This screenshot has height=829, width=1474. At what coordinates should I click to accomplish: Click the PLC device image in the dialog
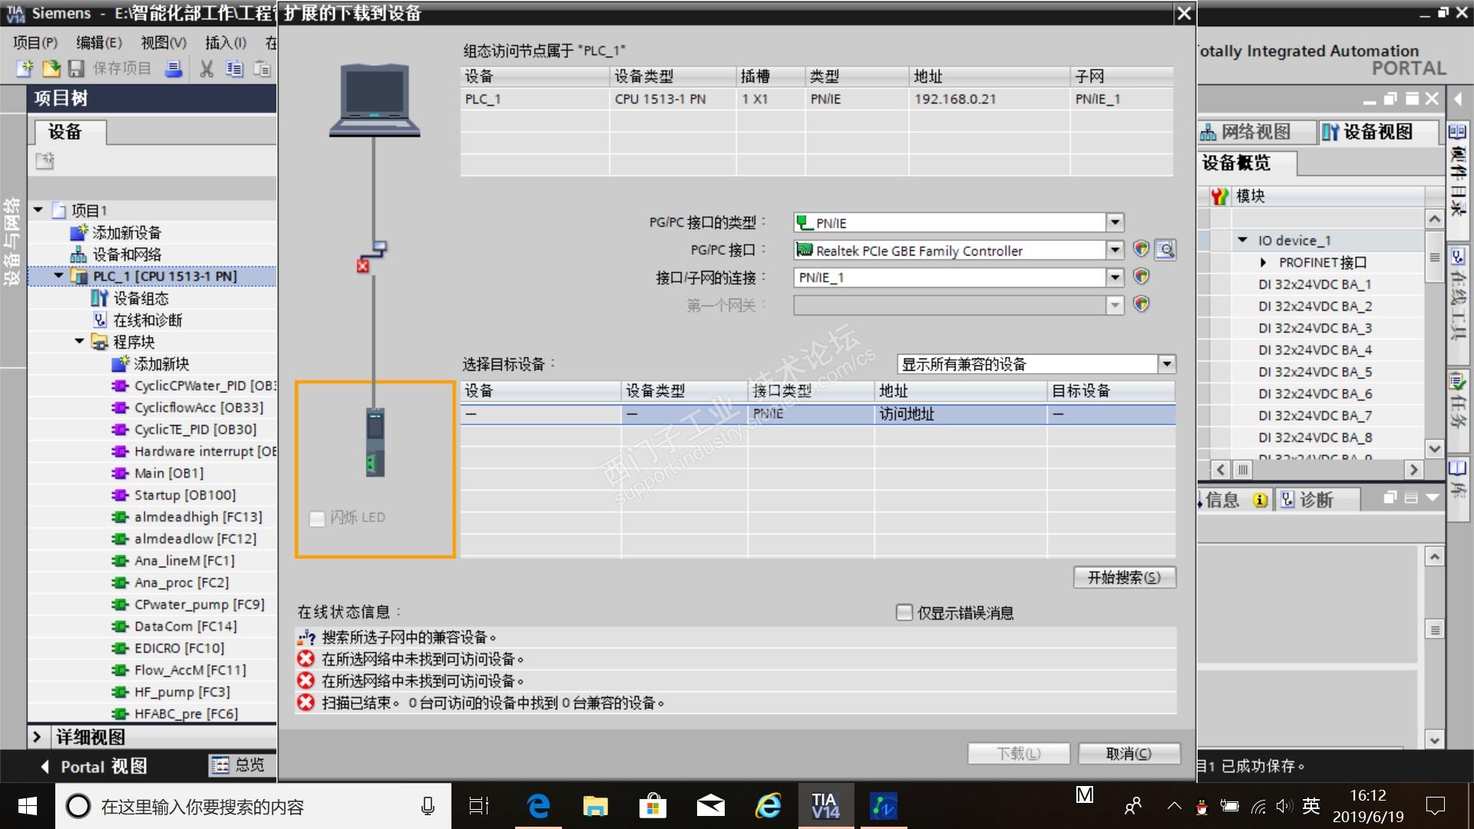point(375,442)
